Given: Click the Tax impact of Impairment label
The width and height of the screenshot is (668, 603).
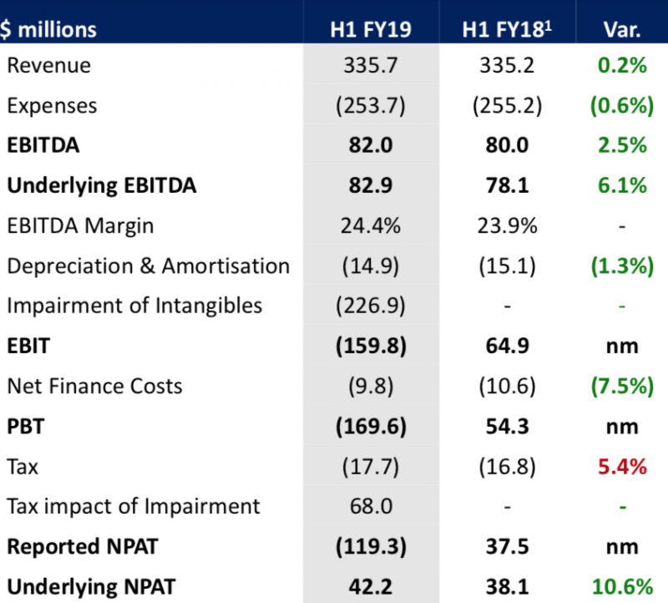Looking at the screenshot, I should pyautogui.click(x=134, y=506).
